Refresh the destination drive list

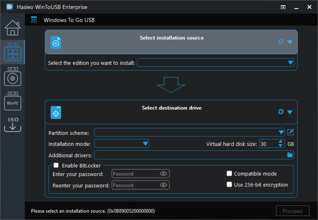point(280,112)
